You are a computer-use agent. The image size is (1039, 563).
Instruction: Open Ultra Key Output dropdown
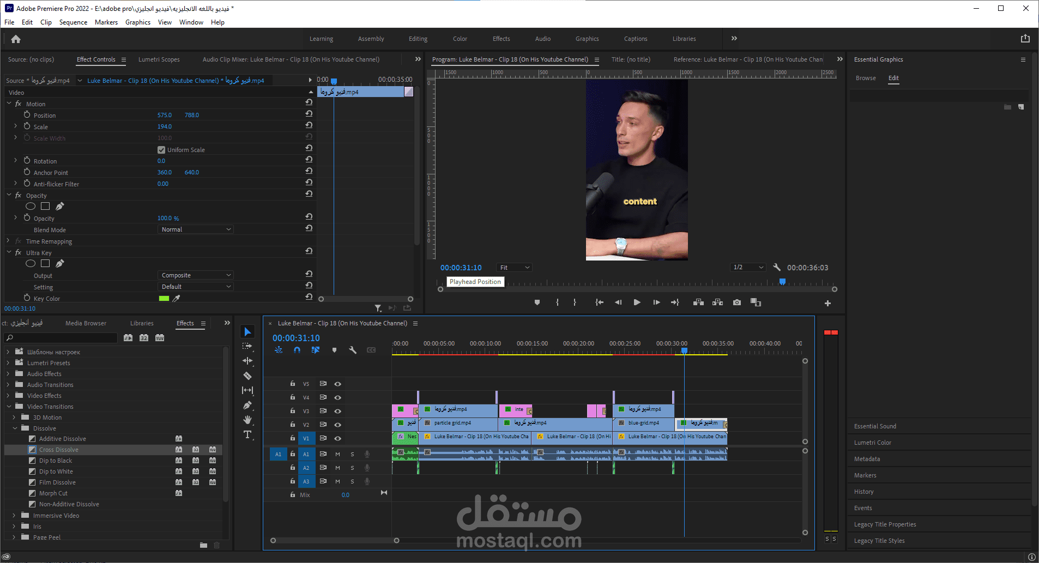pos(196,275)
